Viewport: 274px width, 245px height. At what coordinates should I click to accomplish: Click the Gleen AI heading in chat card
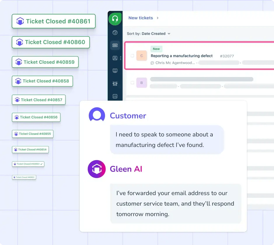pyautogui.click(x=126, y=169)
